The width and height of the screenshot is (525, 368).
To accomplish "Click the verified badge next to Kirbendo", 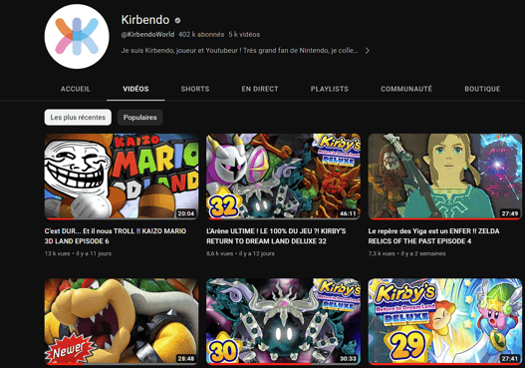I will [177, 20].
